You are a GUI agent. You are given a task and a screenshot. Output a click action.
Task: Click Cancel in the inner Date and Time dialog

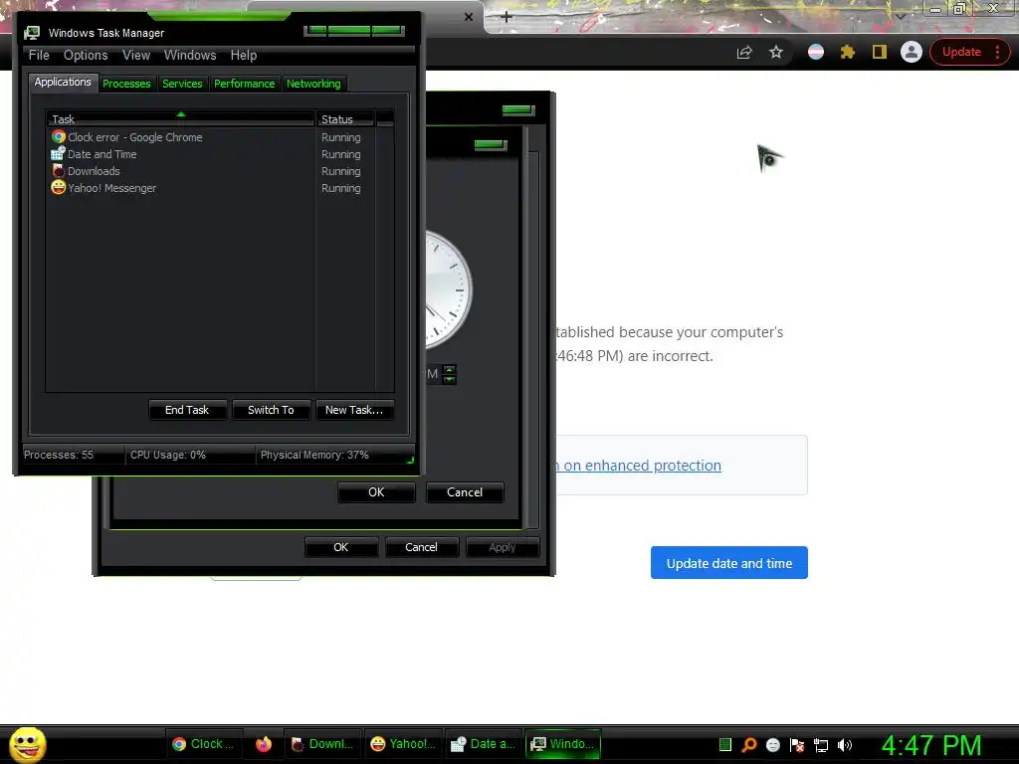(x=465, y=492)
